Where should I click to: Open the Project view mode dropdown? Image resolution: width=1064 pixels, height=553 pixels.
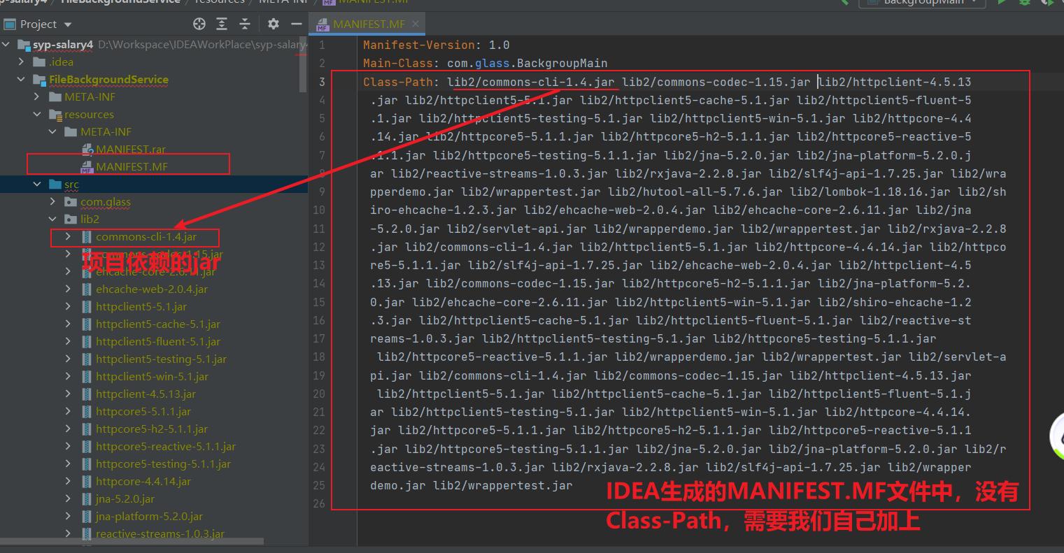[x=68, y=24]
